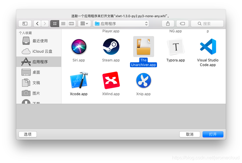Click the Siri.app file name label
The image size is (242, 163).
[x=79, y=60]
